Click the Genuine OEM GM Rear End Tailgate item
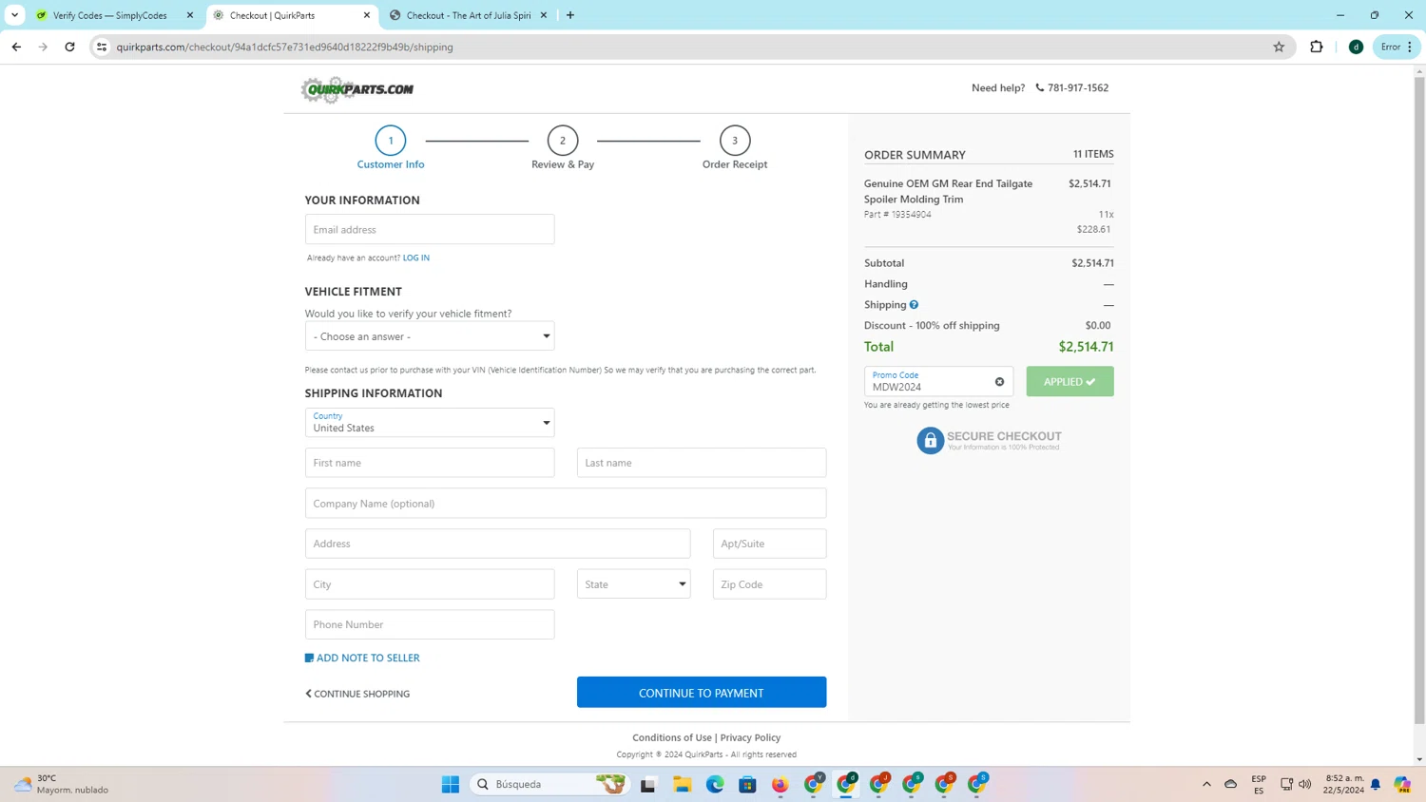The width and height of the screenshot is (1426, 802). (948, 191)
